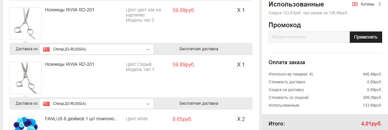Click the first item price 59,89руб.
This screenshot has width=388, height=130.
point(184,10)
